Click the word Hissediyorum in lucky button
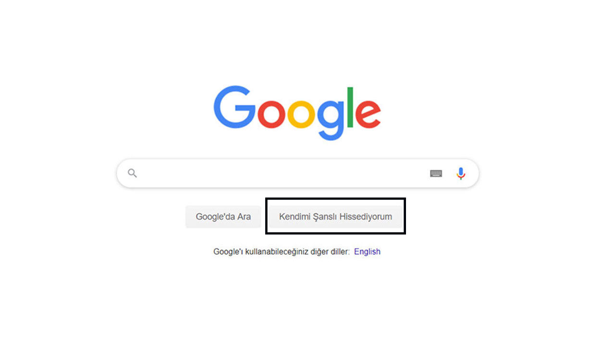This screenshot has height=346, width=615. click(x=366, y=217)
